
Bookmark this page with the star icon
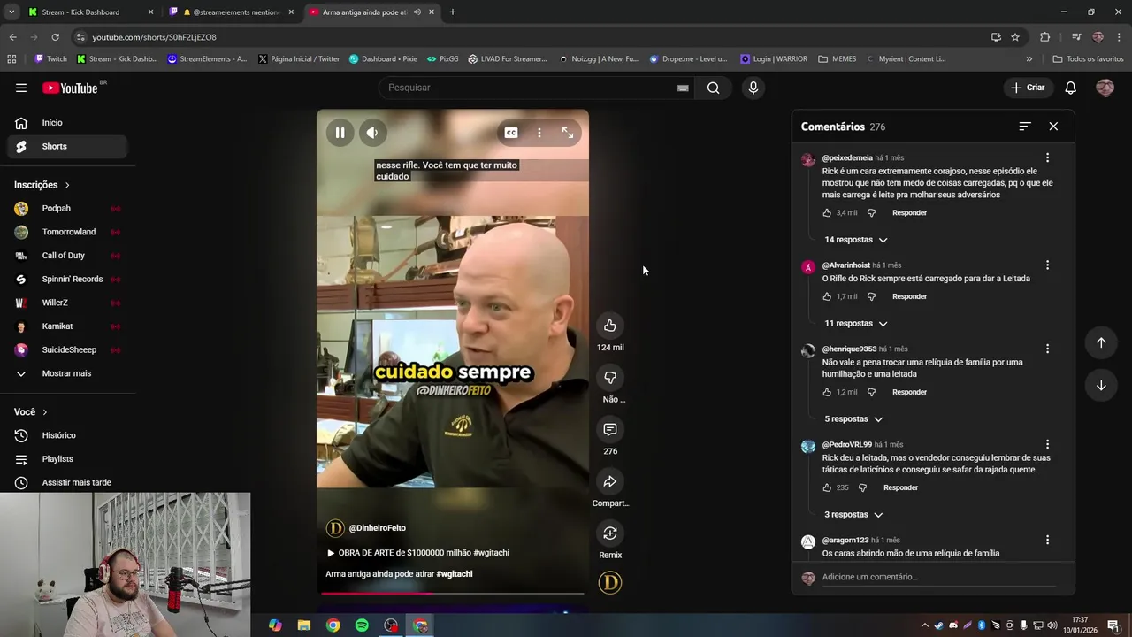click(x=1015, y=37)
